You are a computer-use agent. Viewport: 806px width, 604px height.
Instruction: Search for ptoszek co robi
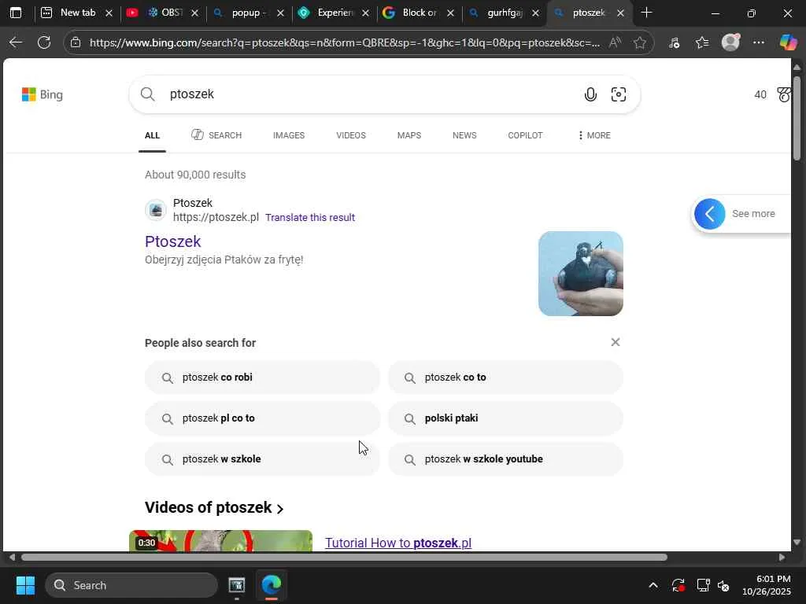coord(263,377)
